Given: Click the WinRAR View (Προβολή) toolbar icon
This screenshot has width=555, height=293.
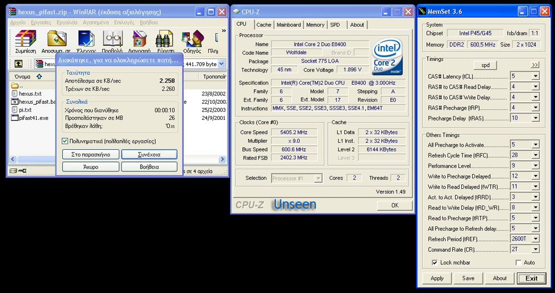Looking at the screenshot, I should [113, 39].
